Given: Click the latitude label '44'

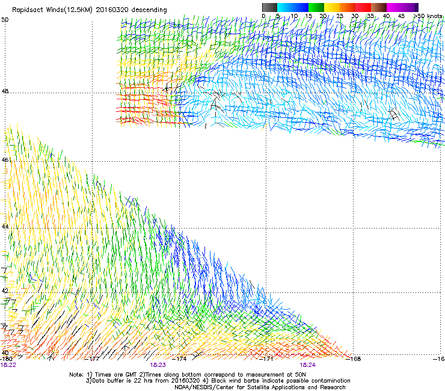Looking at the screenshot, I should (5, 227).
